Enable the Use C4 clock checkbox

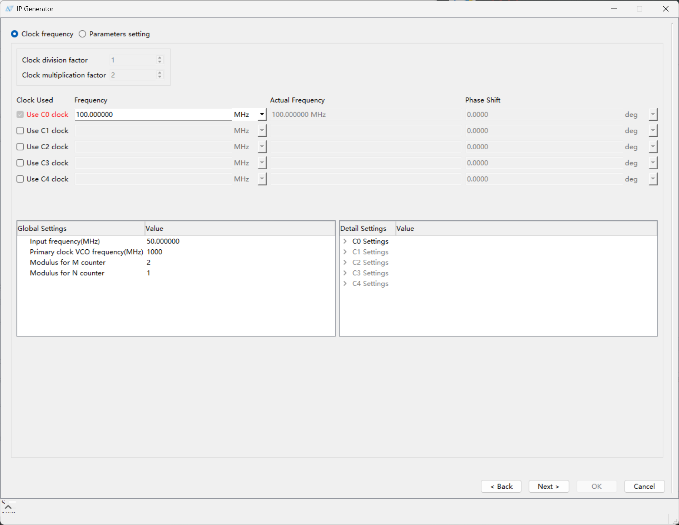coord(20,179)
